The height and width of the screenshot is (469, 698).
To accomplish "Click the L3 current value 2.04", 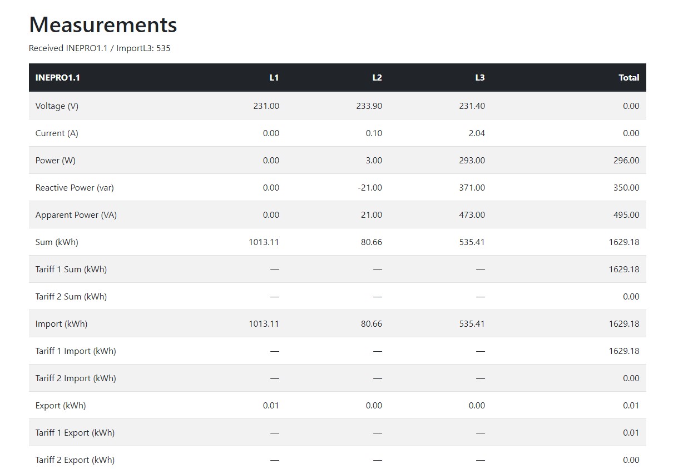I will click(476, 133).
